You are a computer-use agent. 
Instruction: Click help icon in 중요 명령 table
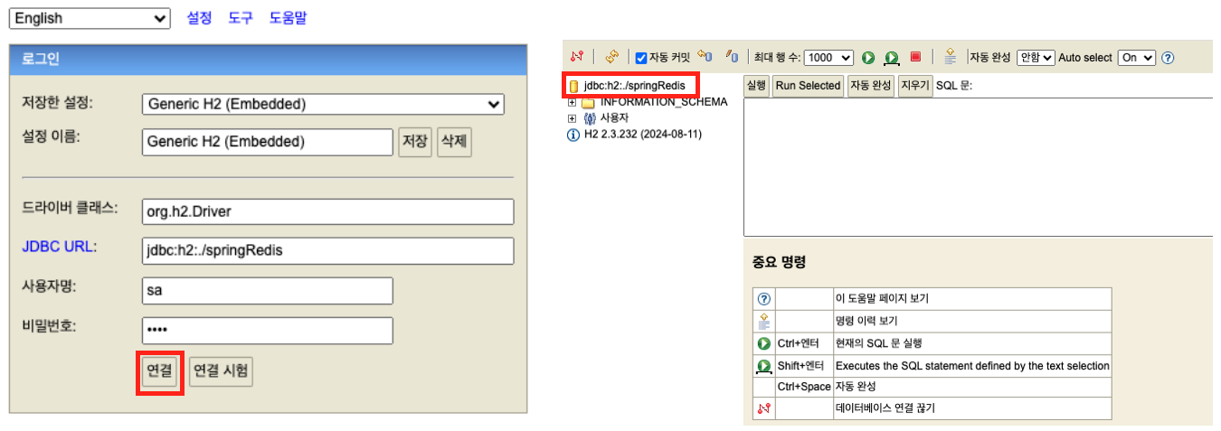click(x=763, y=298)
